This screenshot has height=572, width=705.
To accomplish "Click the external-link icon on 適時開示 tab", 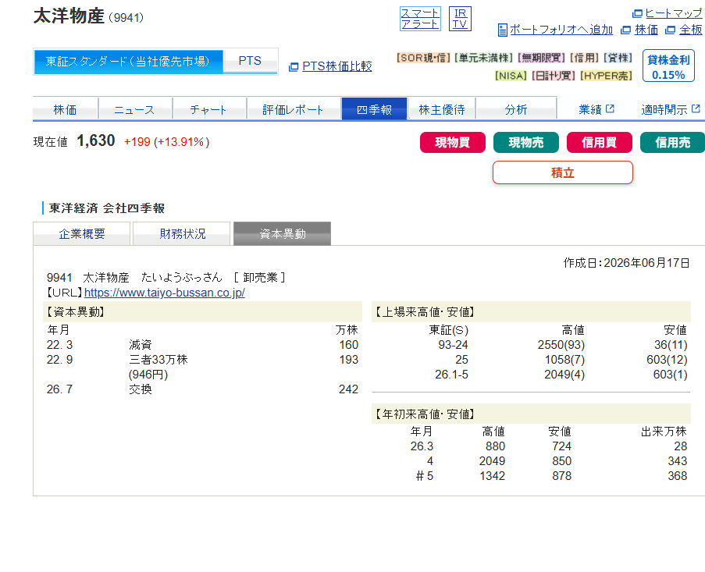I will point(696,108).
